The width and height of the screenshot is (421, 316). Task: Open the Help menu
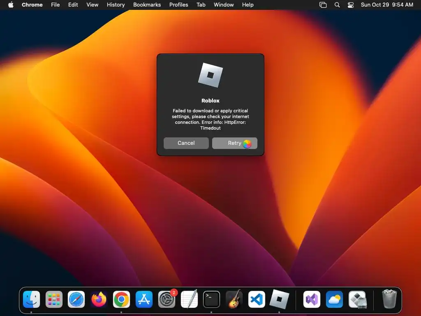pos(248,5)
